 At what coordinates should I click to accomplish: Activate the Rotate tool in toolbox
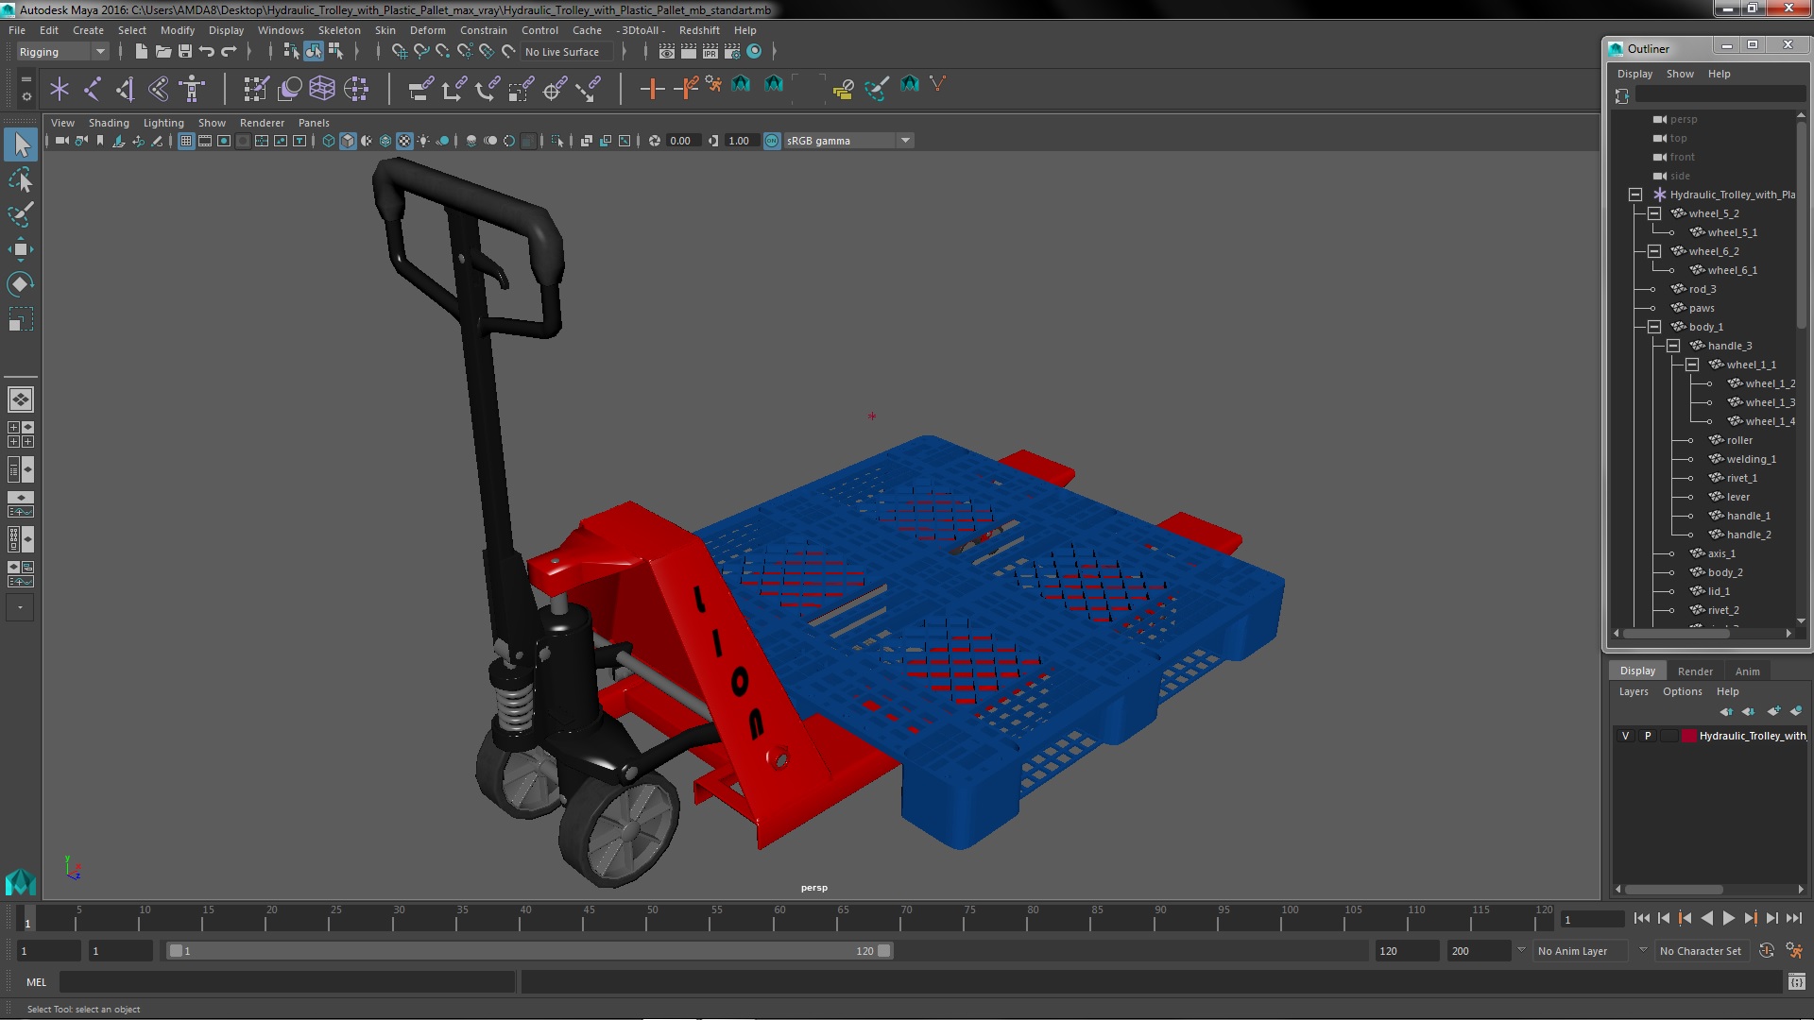click(x=21, y=284)
